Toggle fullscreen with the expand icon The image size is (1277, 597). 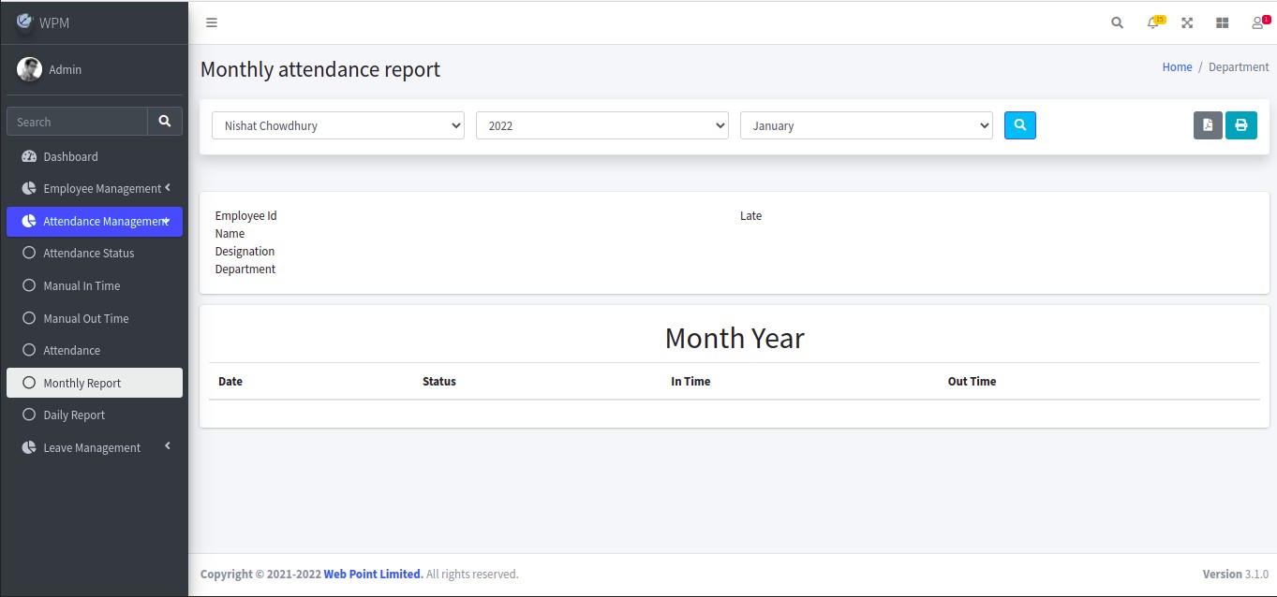click(x=1187, y=22)
